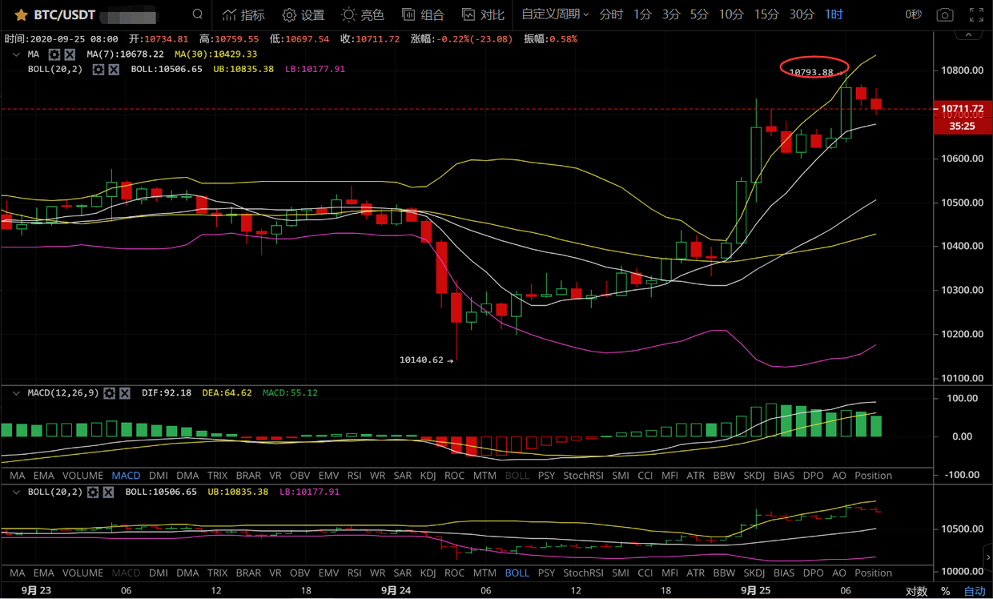Select RSI tab in bottom BOLL panel
The width and height of the screenshot is (993, 599).
pos(354,573)
